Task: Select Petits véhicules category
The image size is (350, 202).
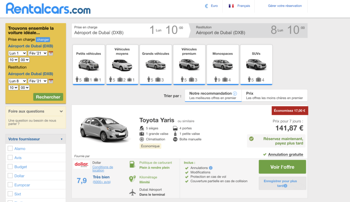Action: [89, 65]
